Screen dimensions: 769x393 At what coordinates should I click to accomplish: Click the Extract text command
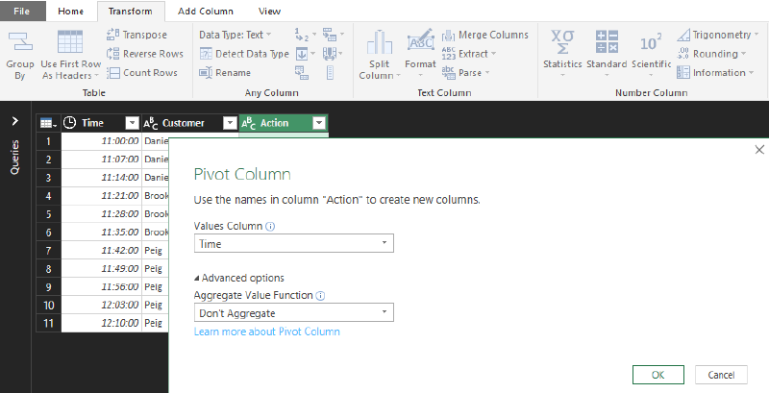(x=469, y=54)
